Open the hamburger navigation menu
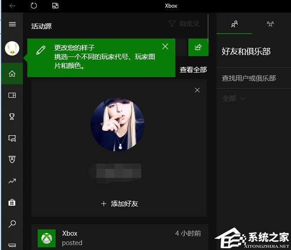 click(12, 24)
